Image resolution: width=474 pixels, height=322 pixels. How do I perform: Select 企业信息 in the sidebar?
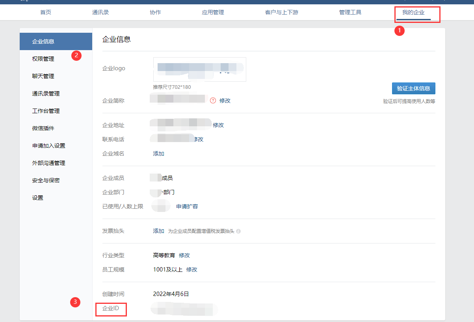coord(56,41)
